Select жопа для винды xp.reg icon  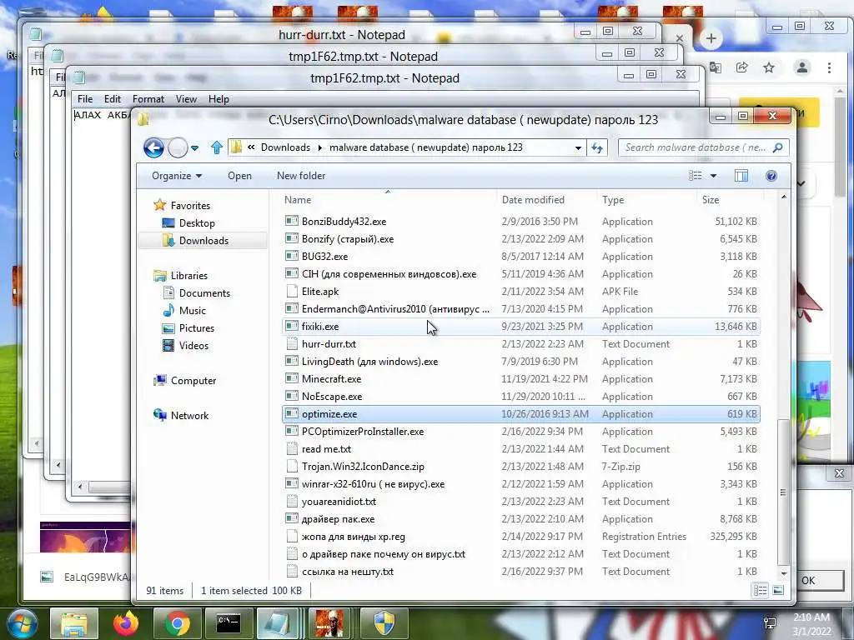pos(292,537)
